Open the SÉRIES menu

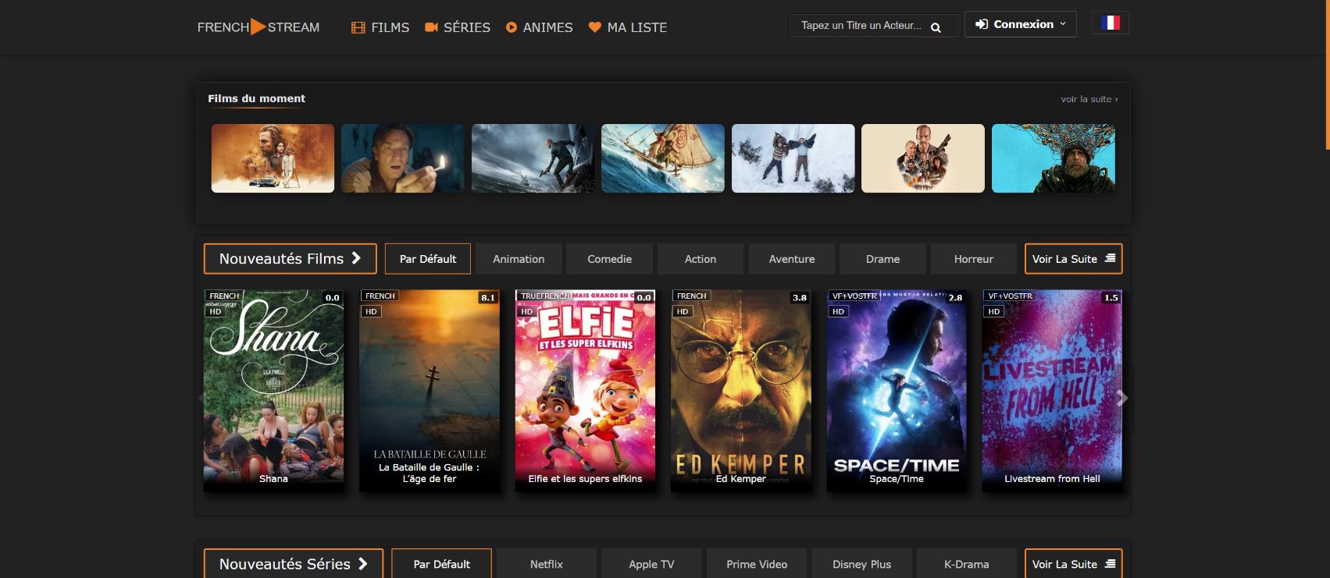tap(458, 27)
